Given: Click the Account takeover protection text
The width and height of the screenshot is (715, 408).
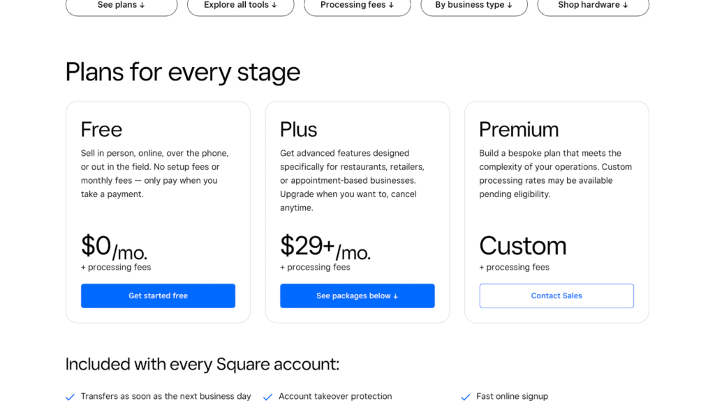Looking at the screenshot, I should tap(335, 396).
